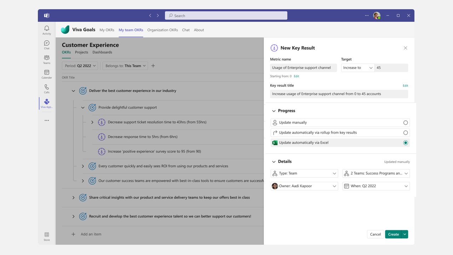Expand Recruit and develop talent objective
This screenshot has height=255, width=453.
pos(73,216)
